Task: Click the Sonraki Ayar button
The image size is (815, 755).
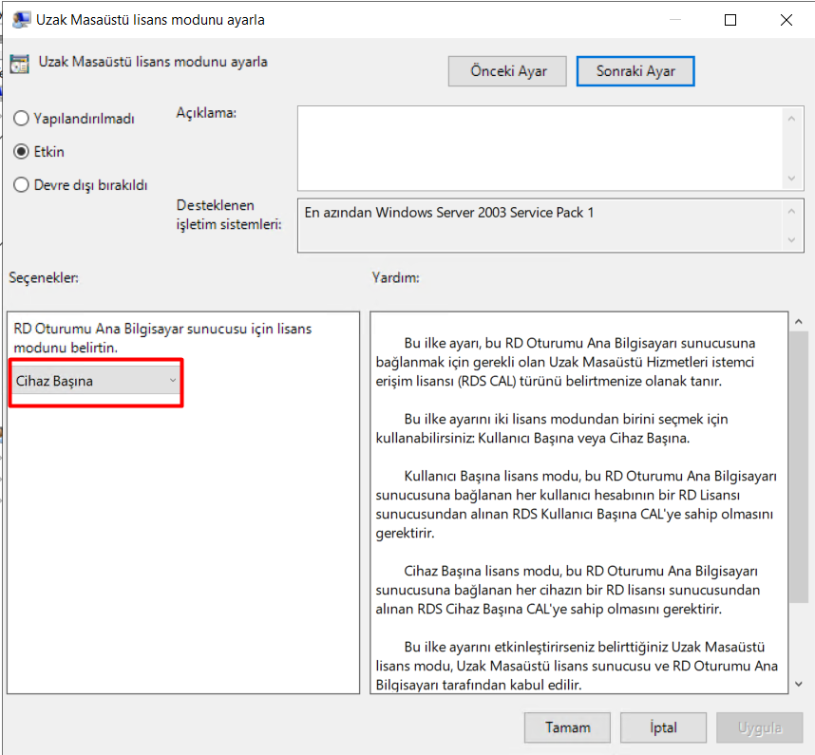Action: (635, 71)
